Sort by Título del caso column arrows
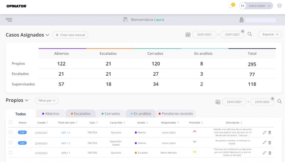The height and width of the screenshot is (162, 285). (x=76, y=122)
